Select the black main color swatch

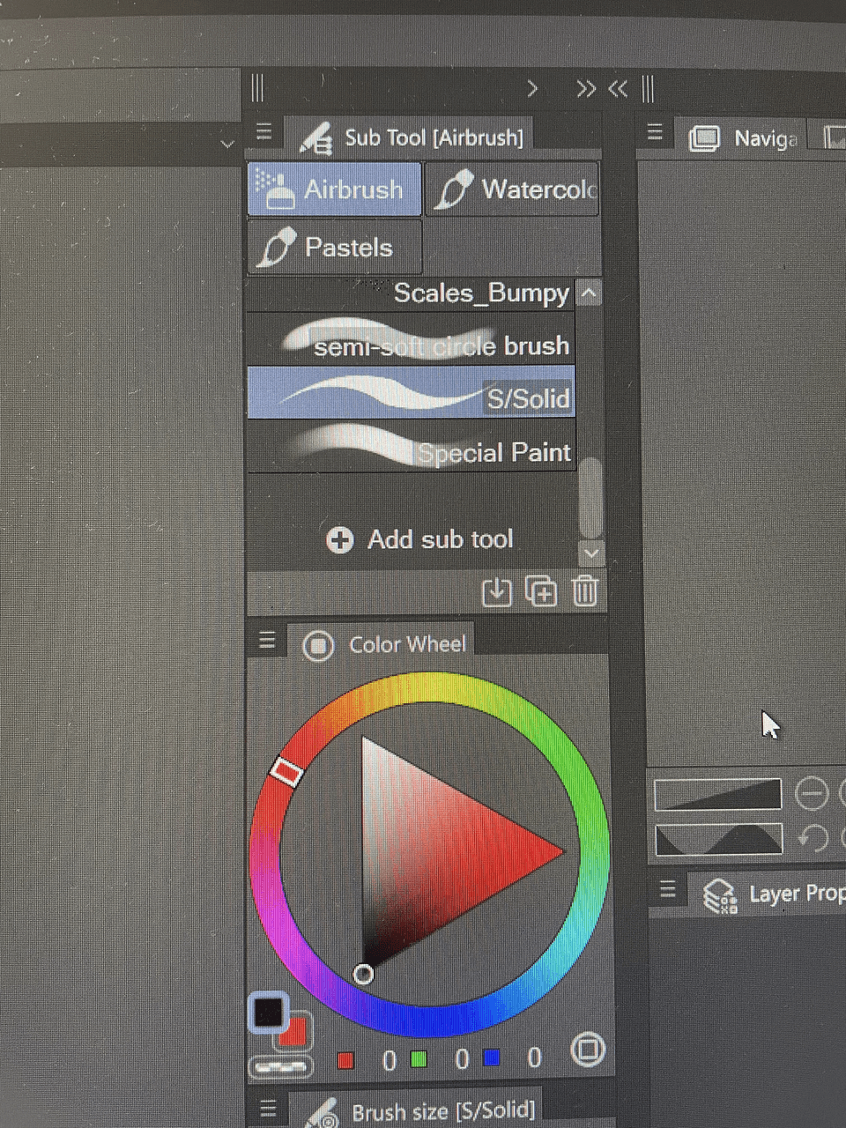pyautogui.click(x=269, y=1012)
